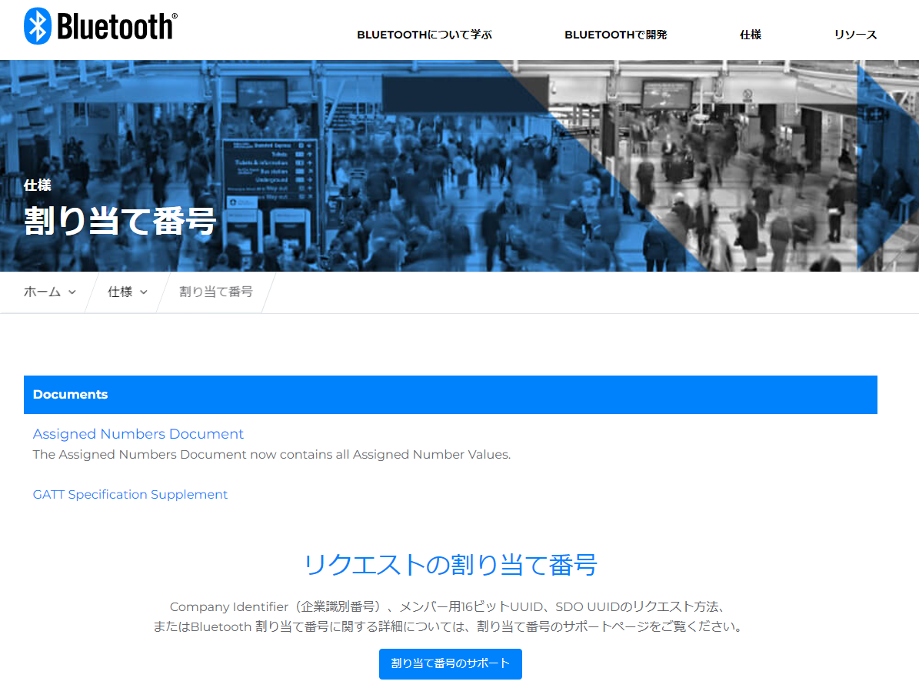Click the 仕様 label in hero banner
The width and height of the screenshot is (919, 698).
click(x=38, y=185)
